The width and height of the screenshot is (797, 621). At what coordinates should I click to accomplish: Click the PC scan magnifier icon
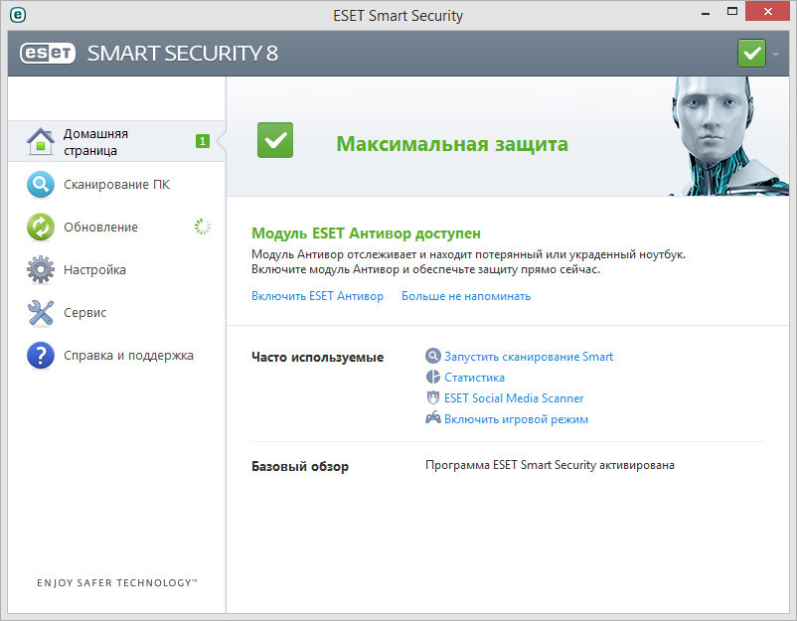click(x=40, y=185)
